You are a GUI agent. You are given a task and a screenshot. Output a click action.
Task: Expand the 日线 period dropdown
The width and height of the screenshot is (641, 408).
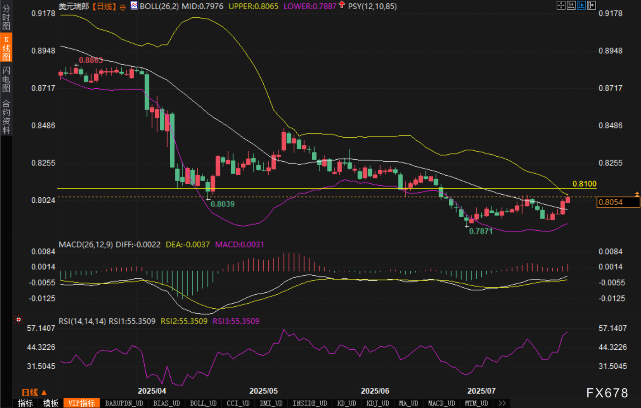coord(34,392)
